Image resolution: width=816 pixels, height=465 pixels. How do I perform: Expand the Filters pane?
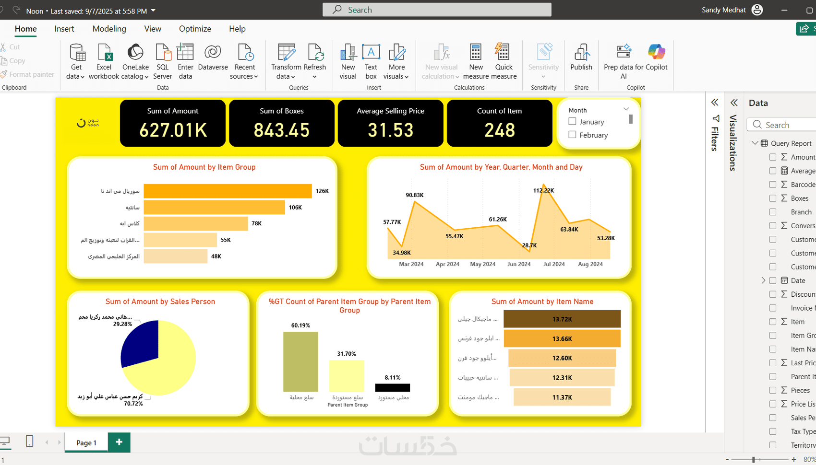[715, 102]
